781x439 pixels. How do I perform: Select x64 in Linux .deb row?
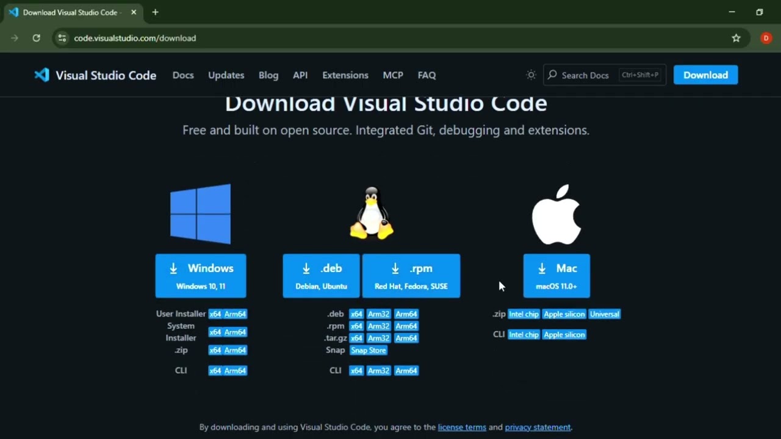[356, 314]
